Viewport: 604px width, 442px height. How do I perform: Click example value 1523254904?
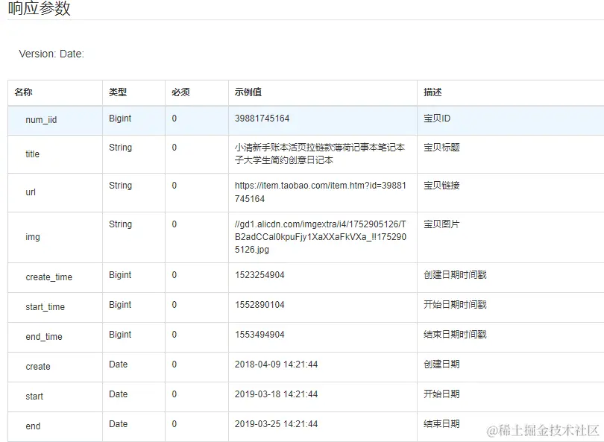[x=259, y=275]
